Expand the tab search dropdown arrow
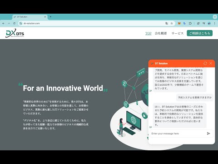The height and width of the screenshot is (164, 218). [215, 17]
